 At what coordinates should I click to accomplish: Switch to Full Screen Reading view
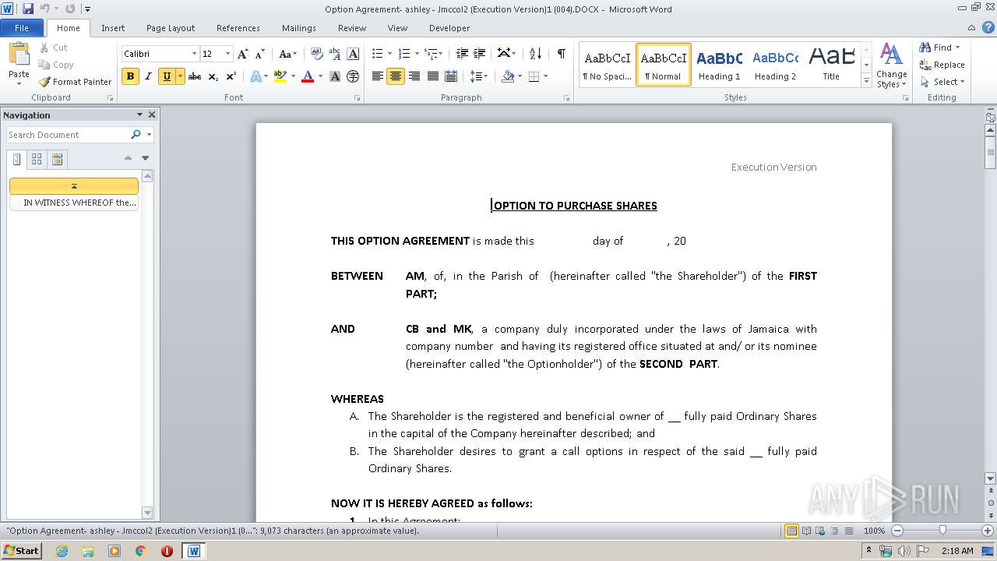[805, 531]
